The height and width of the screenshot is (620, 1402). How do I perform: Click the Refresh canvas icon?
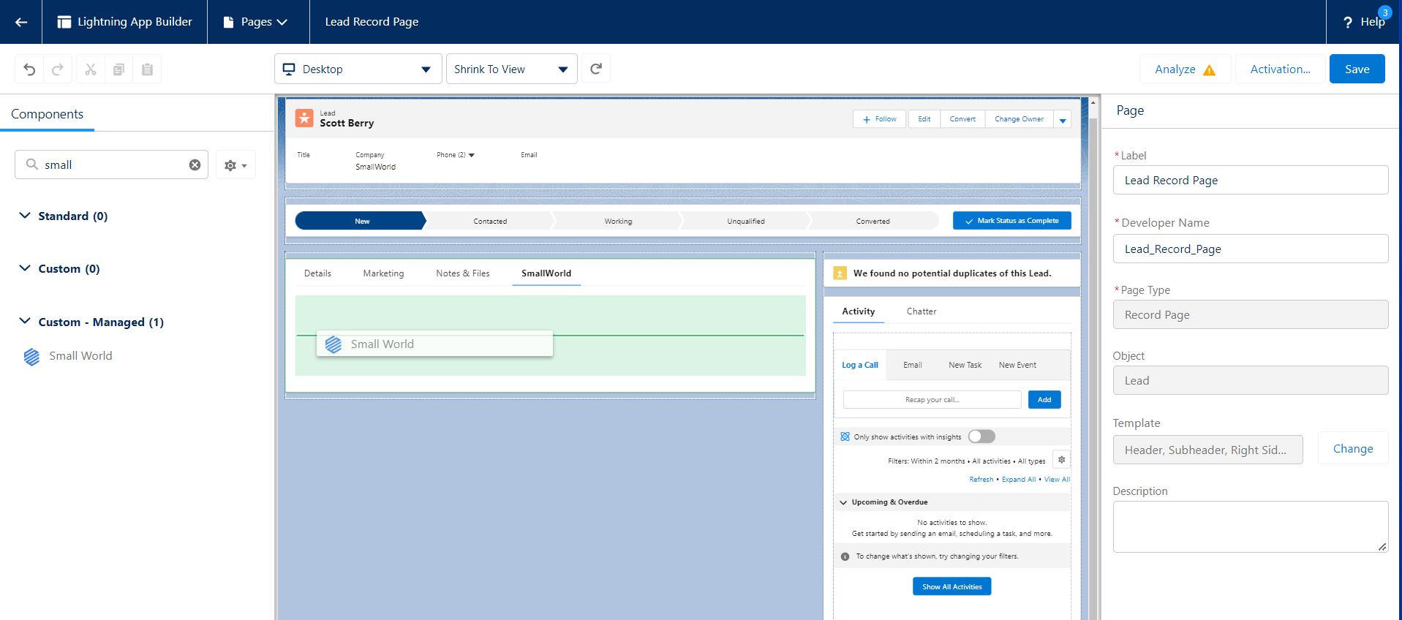596,69
